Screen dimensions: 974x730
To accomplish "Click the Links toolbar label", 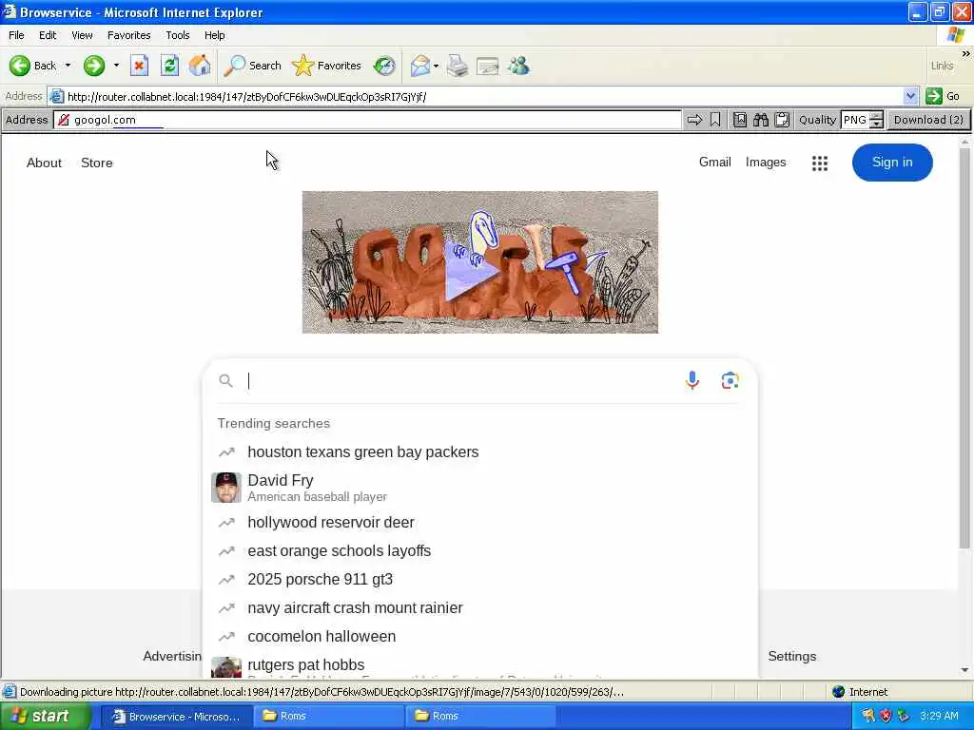I will click(942, 66).
